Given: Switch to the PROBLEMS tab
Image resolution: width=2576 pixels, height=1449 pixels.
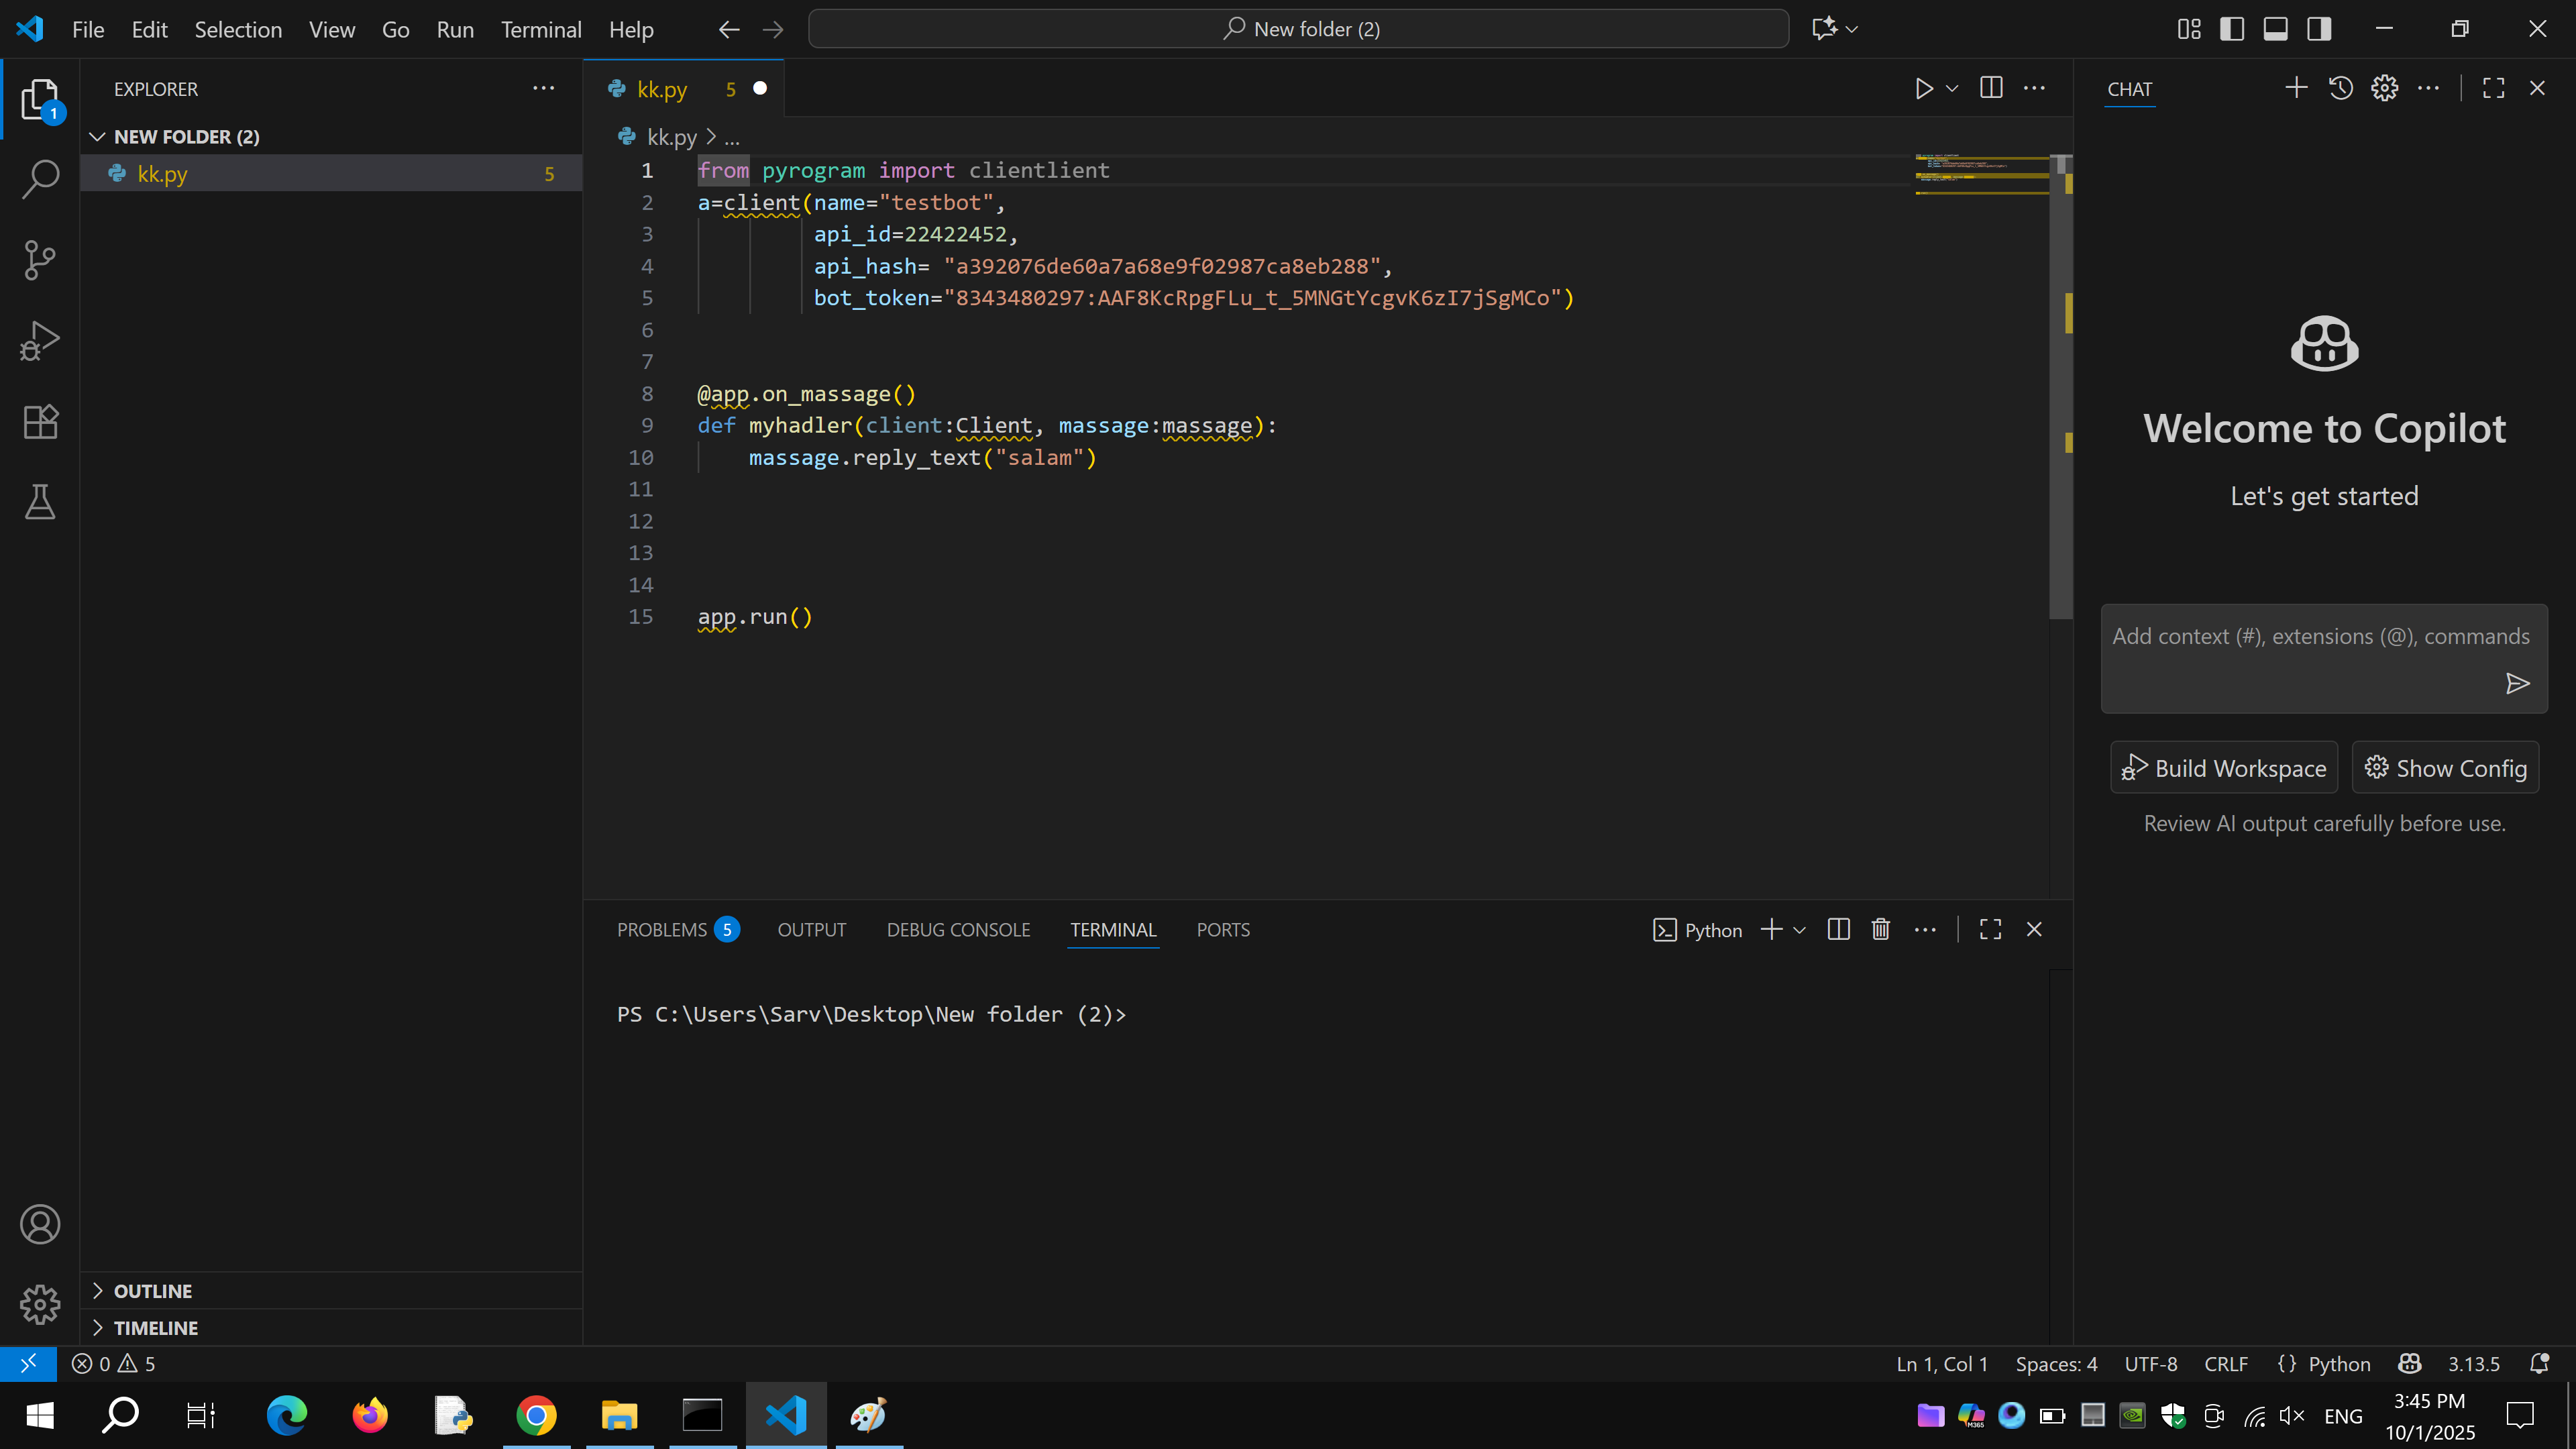Looking at the screenshot, I should tap(661, 930).
